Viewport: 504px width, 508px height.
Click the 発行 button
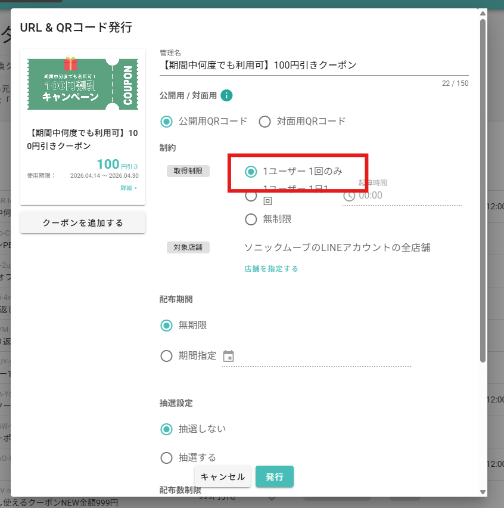click(275, 476)
